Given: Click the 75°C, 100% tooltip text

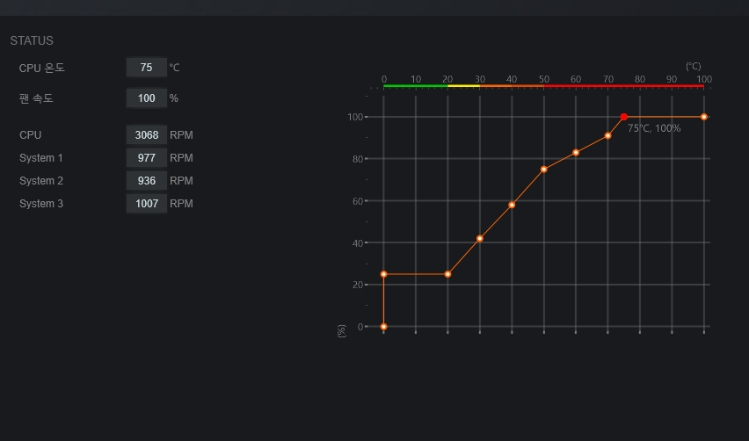Looking at the screenshot, I should pos(654,128).
